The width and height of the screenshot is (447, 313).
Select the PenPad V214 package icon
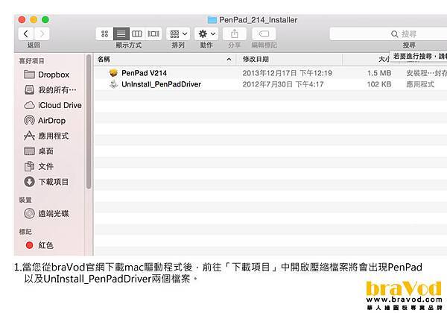click(x=113, y=73)
